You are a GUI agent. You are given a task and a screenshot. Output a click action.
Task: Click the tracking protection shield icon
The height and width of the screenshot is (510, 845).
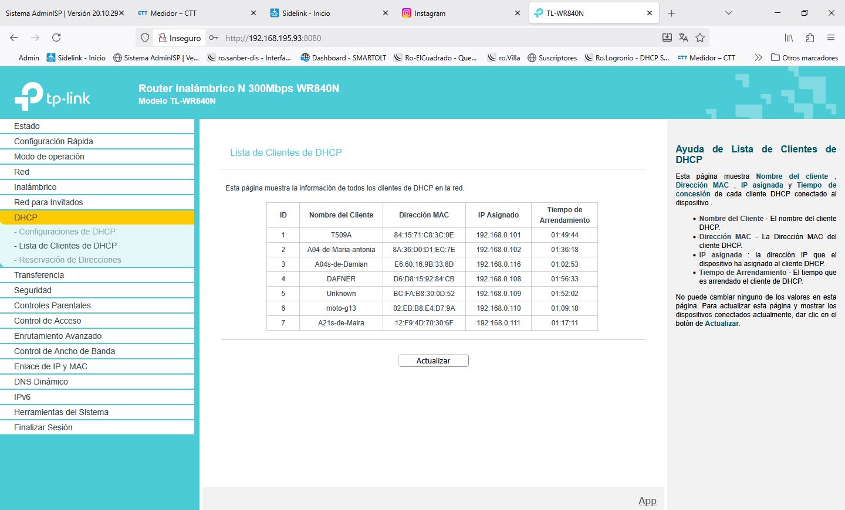coord(145,38)
